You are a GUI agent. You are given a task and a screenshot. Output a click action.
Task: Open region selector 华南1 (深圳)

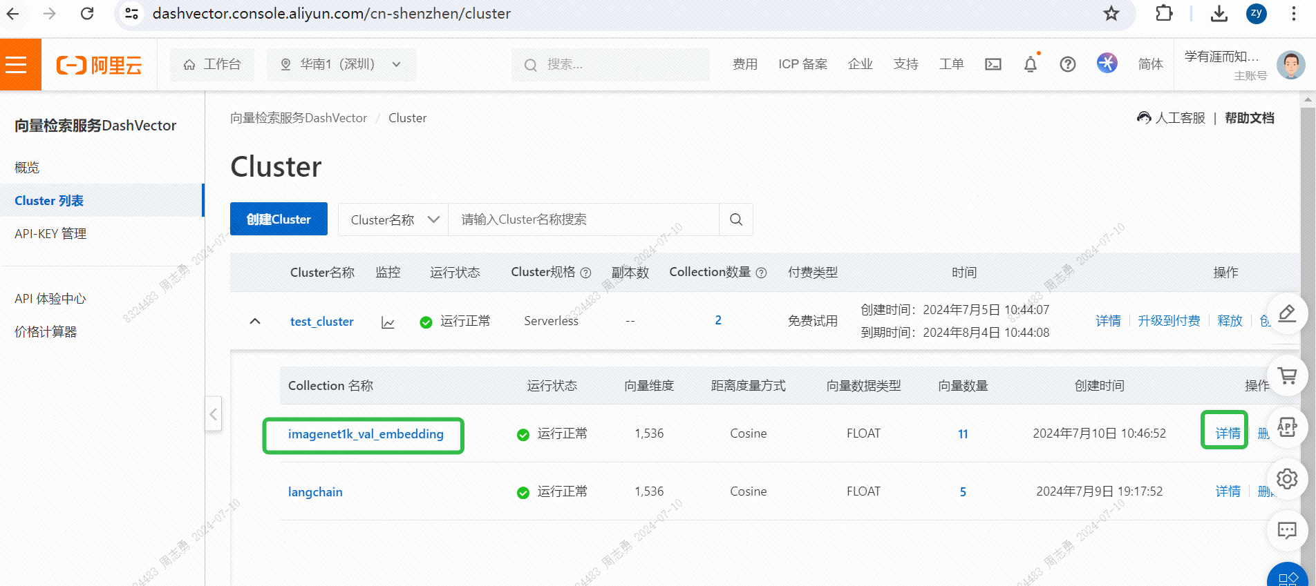341,64
